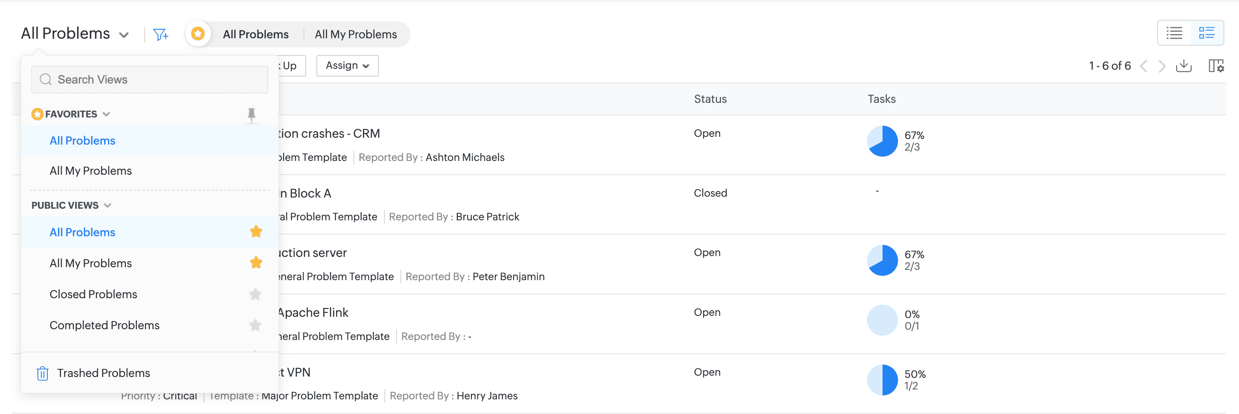This screenshot has width=1239, height=414.
Task: Select Completed Problems view
Action: pyautogui.click(x=104, y=325)
